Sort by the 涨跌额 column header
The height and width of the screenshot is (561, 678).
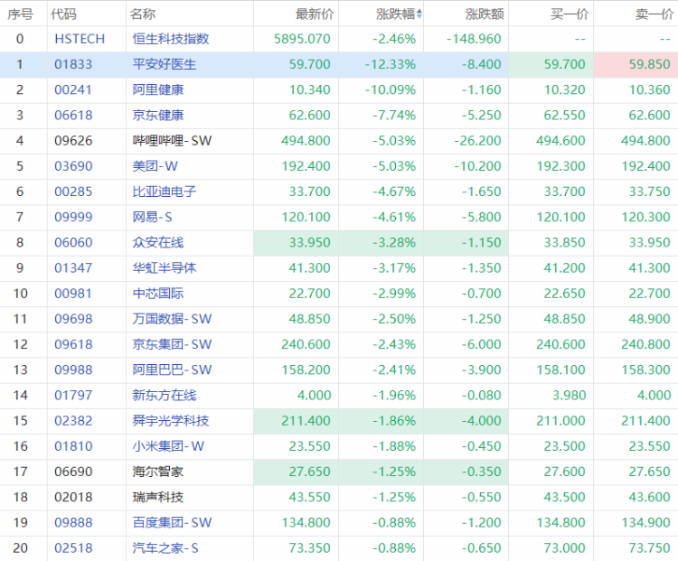pos(485,14)
